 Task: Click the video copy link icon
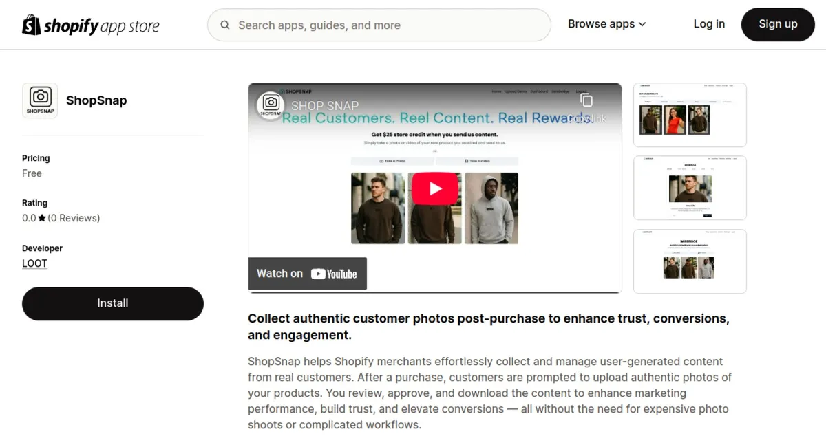click(586, 100)
